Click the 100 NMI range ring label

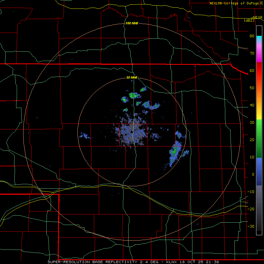[132, 23]
